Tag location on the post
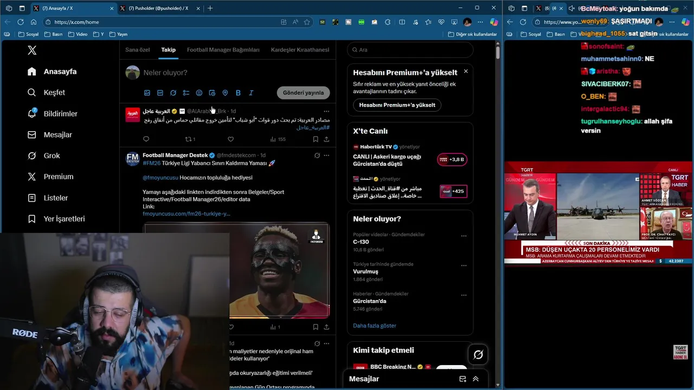 pos(225,93)
